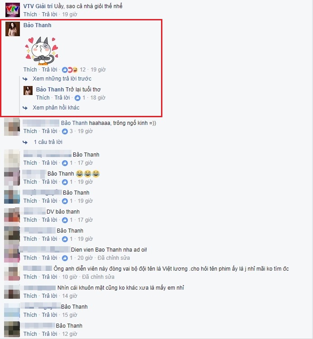This screenshot has height=339, width=313.
Task: Like the VTV Giải trí comment via Thích
Action: point(30,14)
